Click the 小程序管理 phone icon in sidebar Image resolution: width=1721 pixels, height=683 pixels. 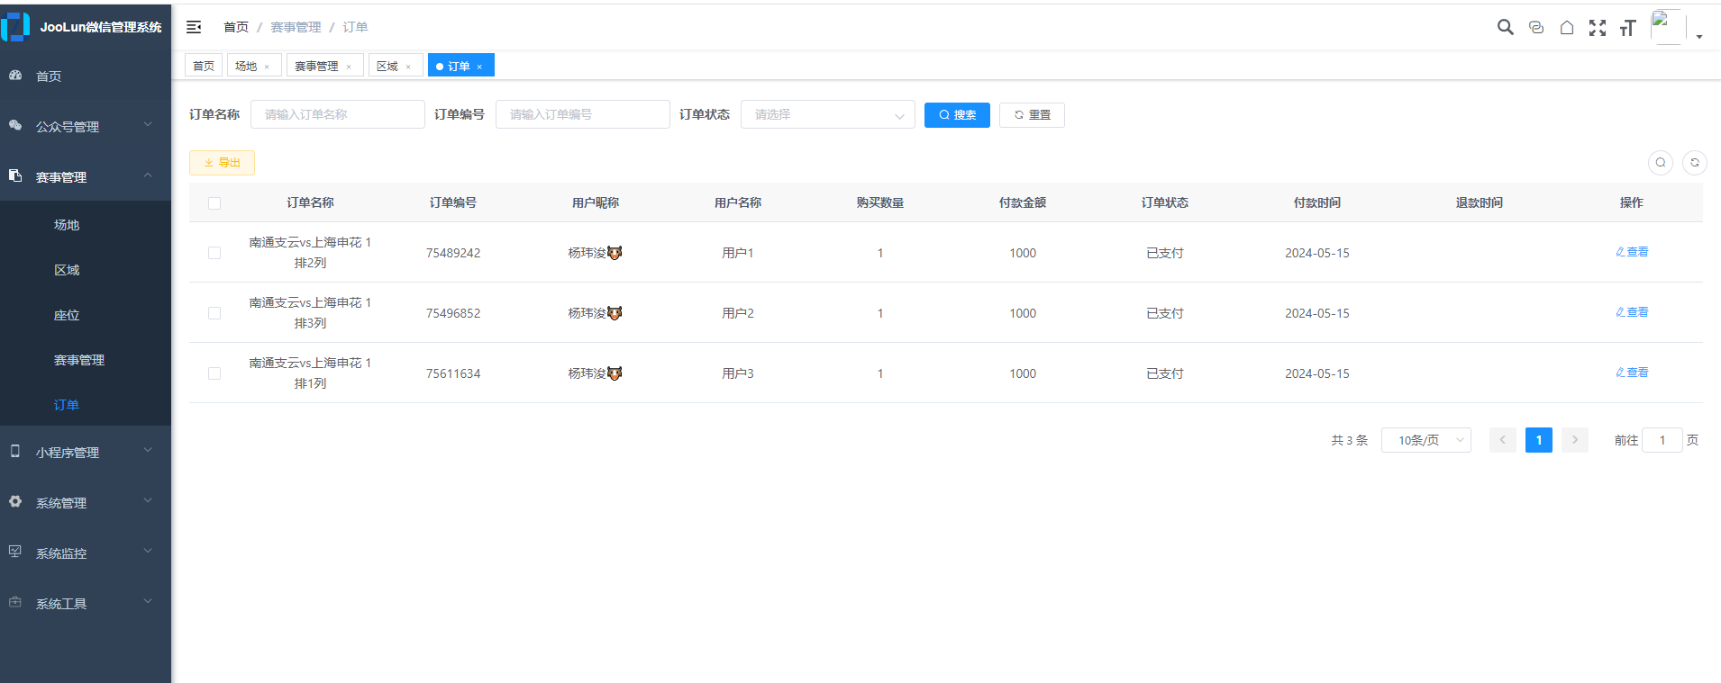pyautogui.click(x=15, y=452)
